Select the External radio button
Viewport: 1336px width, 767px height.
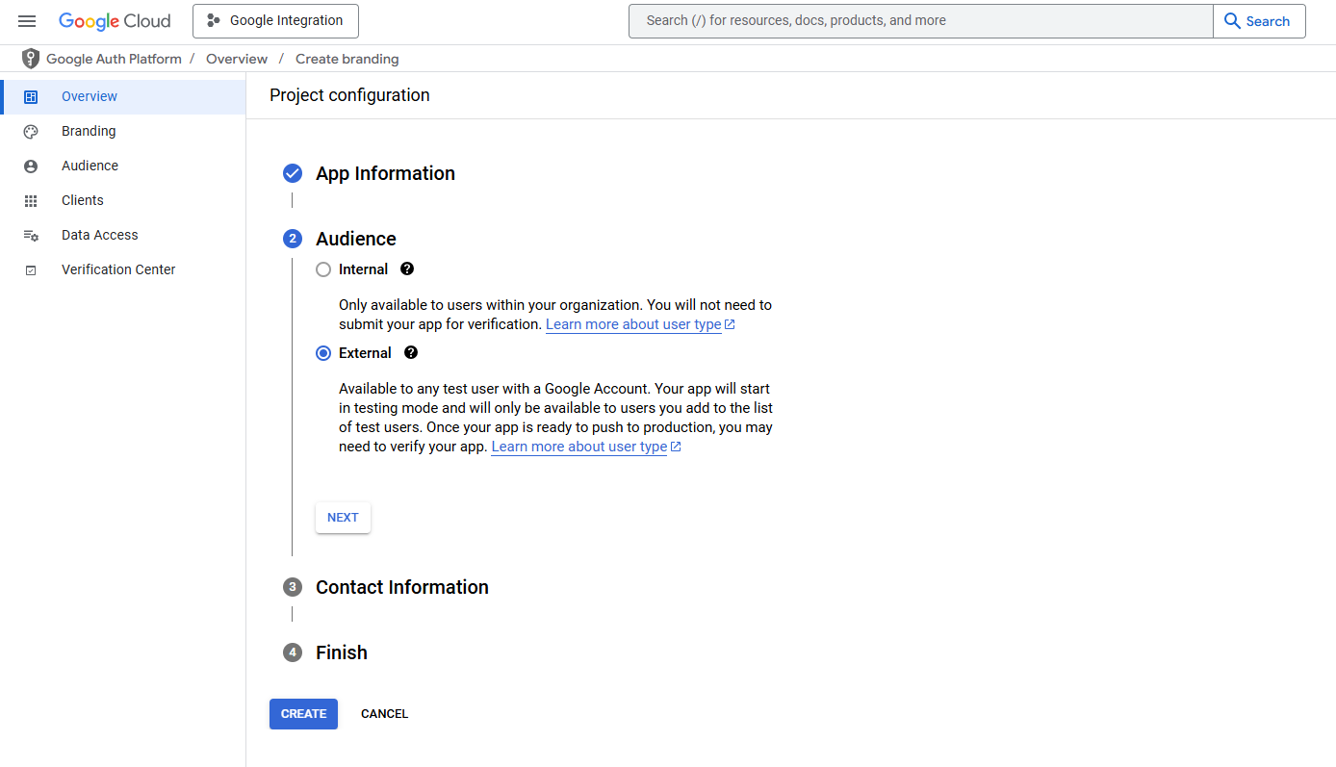tap(323, 353)
